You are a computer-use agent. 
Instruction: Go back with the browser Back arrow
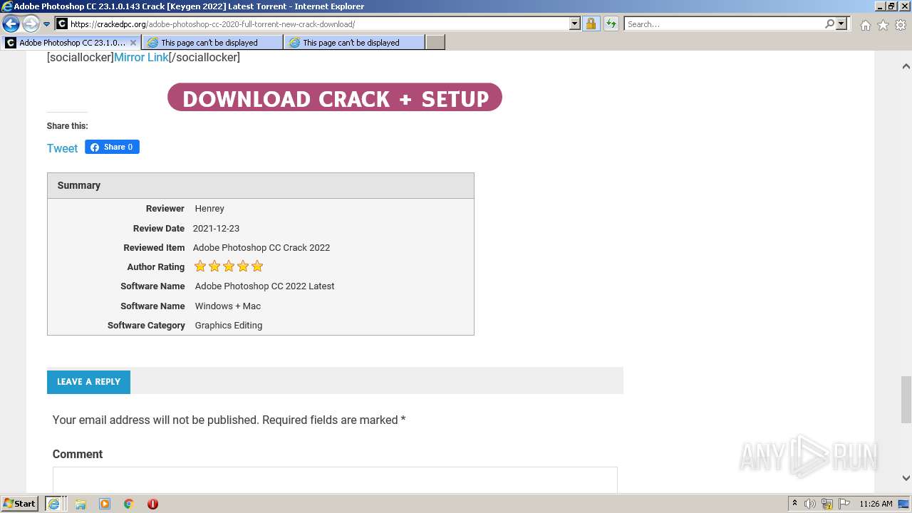coord(11,24)
